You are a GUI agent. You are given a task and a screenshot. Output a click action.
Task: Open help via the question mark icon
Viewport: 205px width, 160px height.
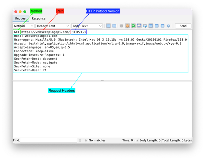point(169,26)
